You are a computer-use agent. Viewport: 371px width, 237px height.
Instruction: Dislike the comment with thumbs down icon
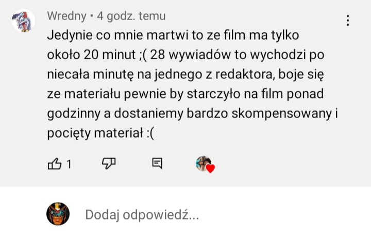click(x=109, y=164)
